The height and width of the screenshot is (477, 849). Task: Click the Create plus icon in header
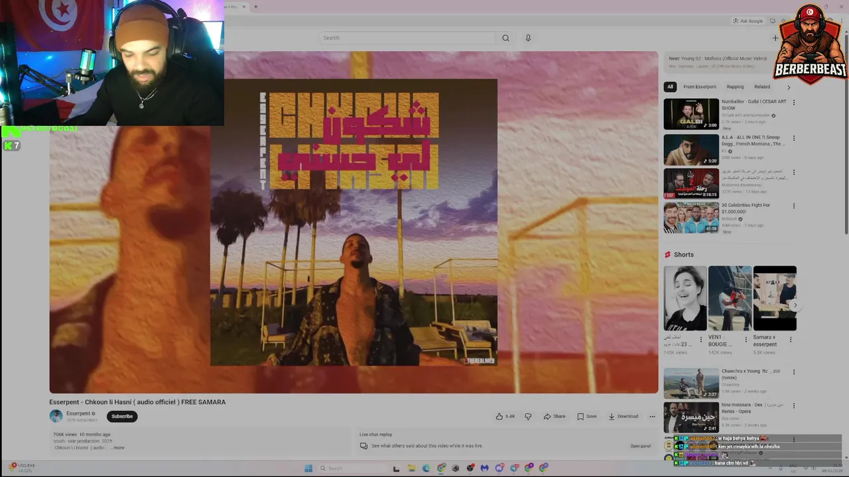click(x=775, y=38)
